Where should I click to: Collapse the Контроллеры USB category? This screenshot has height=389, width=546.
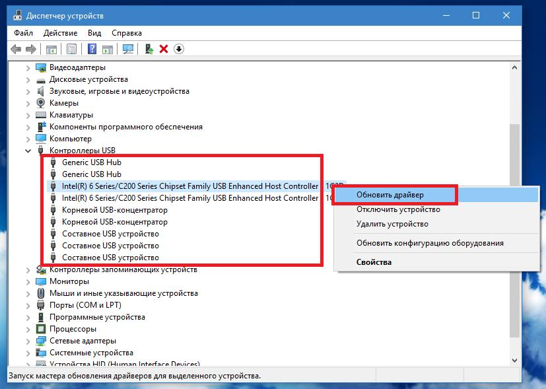28,151
